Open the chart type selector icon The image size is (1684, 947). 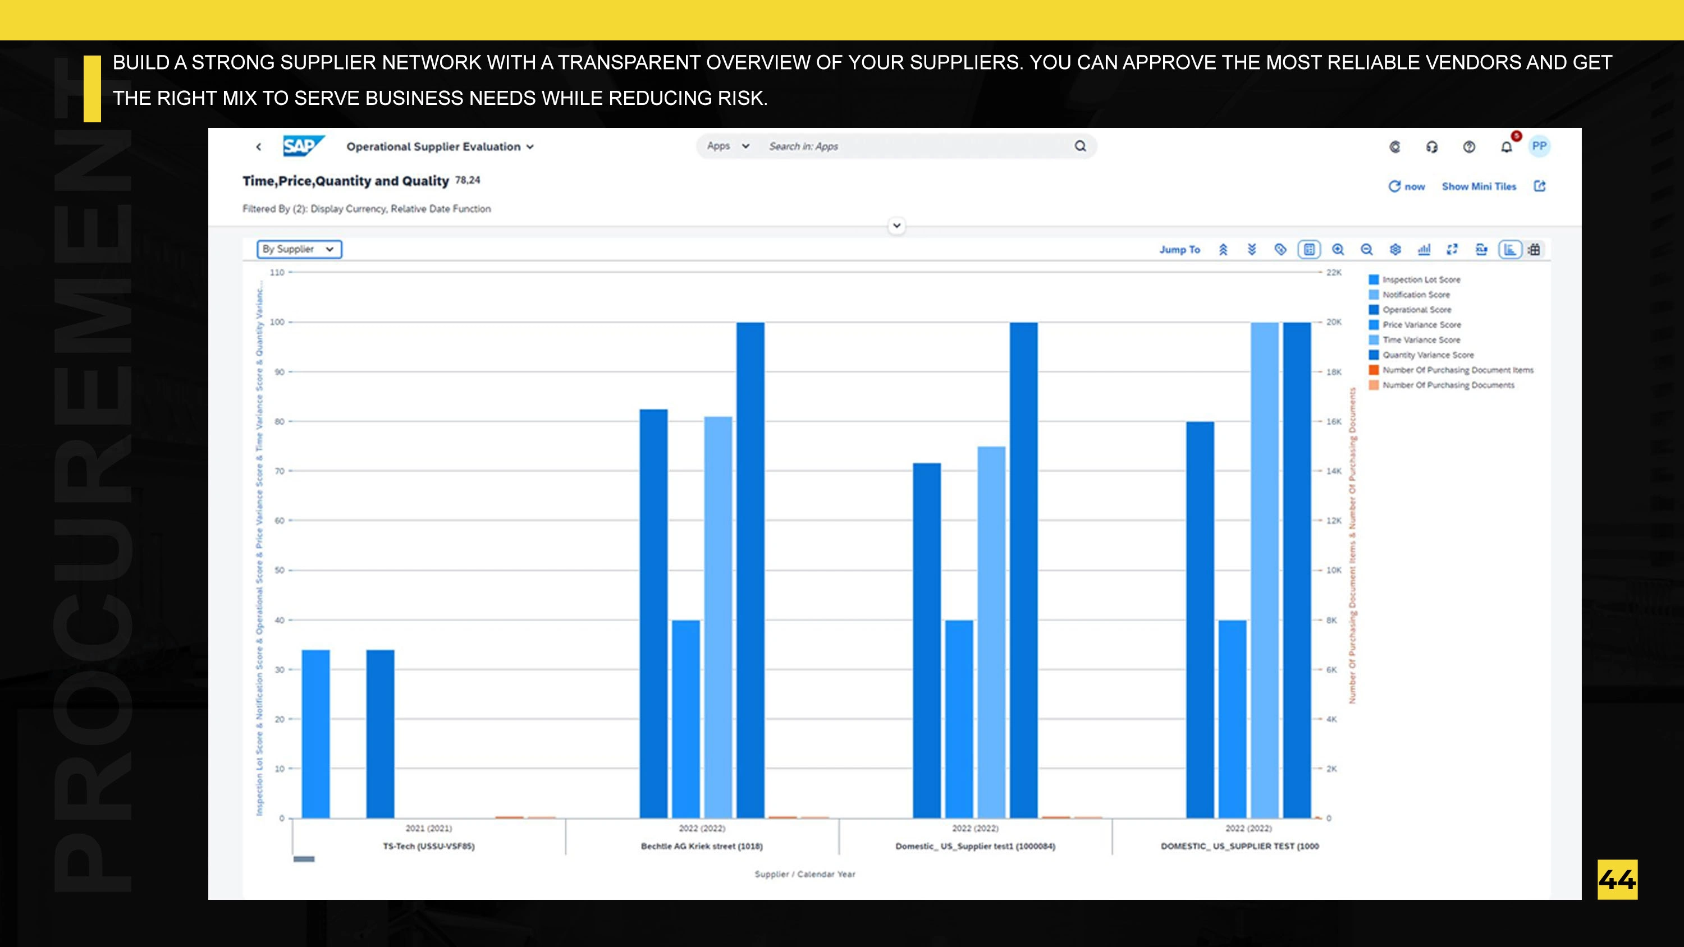click(1424, 249)
